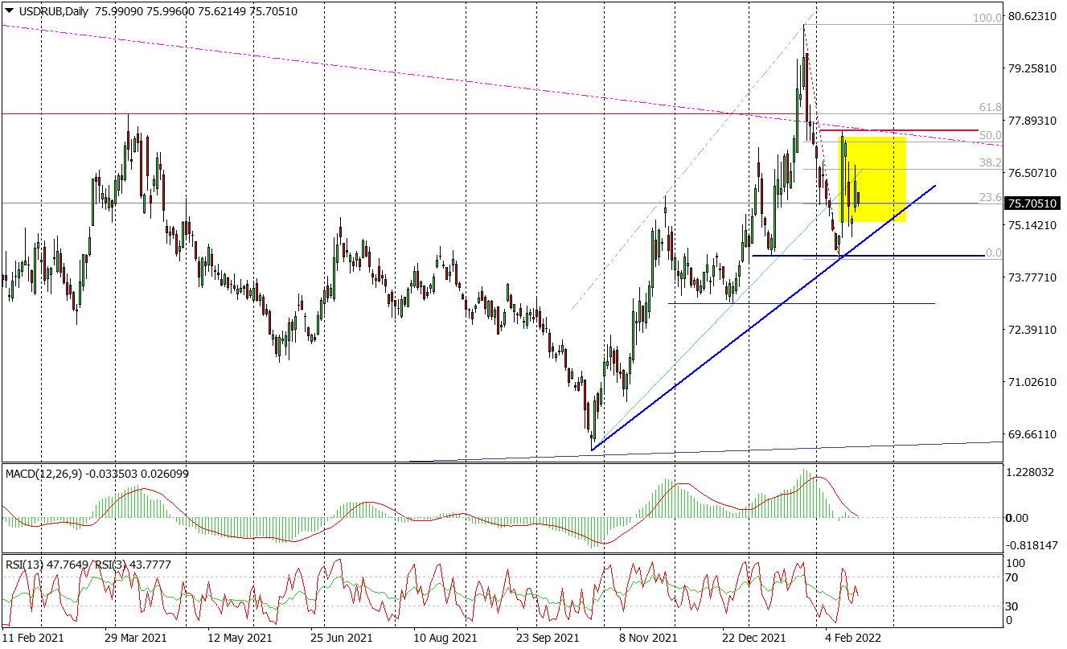
Task: Click the 29 Mar 2021 date label
Action: (136, 637)
